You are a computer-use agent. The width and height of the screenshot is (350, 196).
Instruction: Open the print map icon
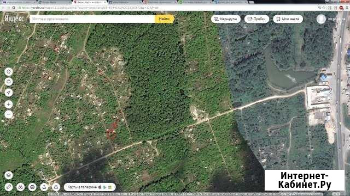click(x=32, y=187)
